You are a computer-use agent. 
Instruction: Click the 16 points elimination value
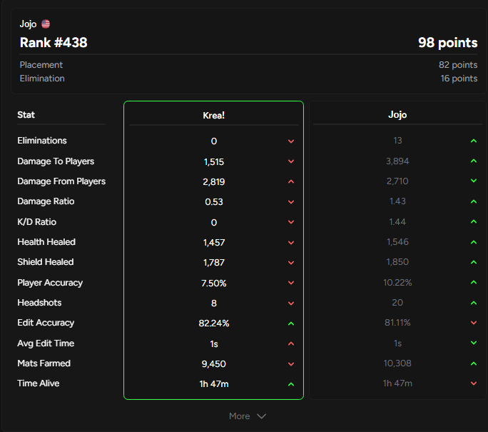459,79
